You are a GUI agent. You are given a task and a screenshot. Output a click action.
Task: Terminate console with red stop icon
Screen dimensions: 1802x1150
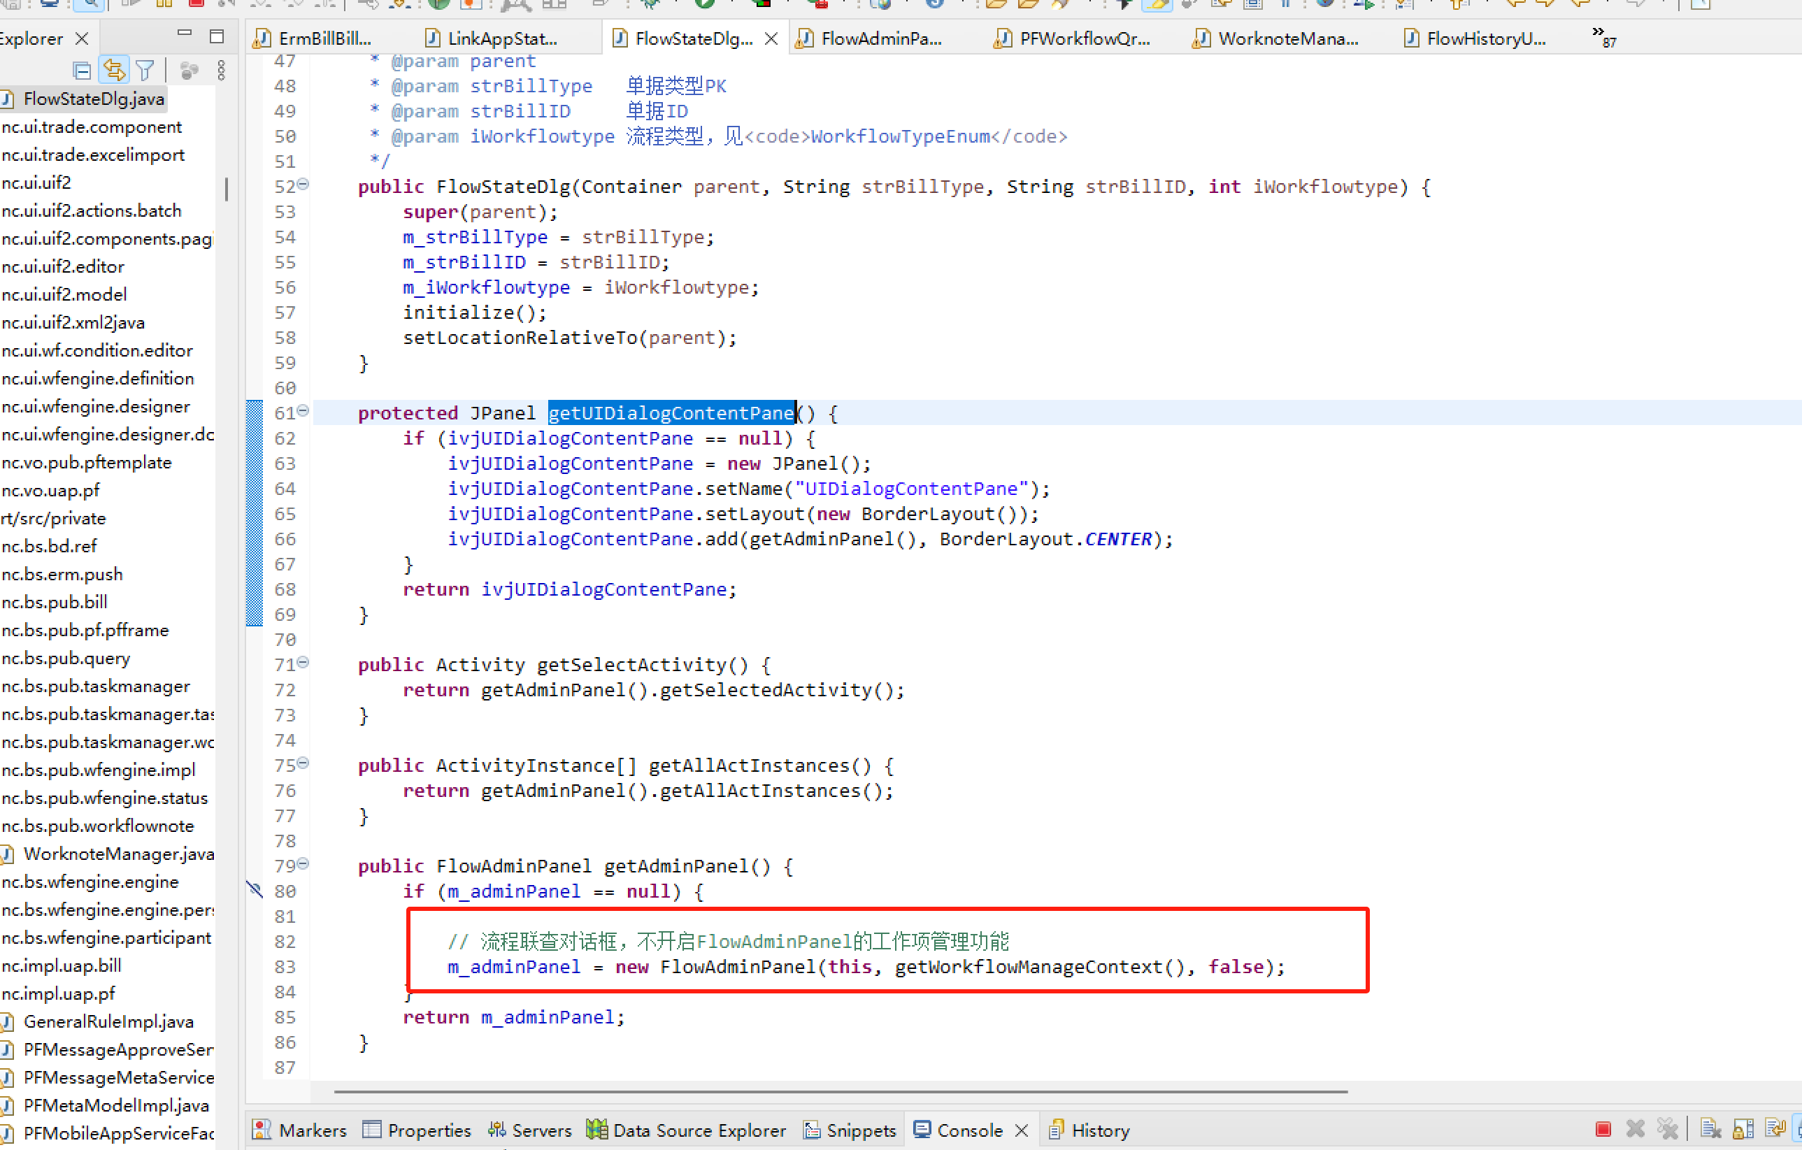pos(1602,1129)
